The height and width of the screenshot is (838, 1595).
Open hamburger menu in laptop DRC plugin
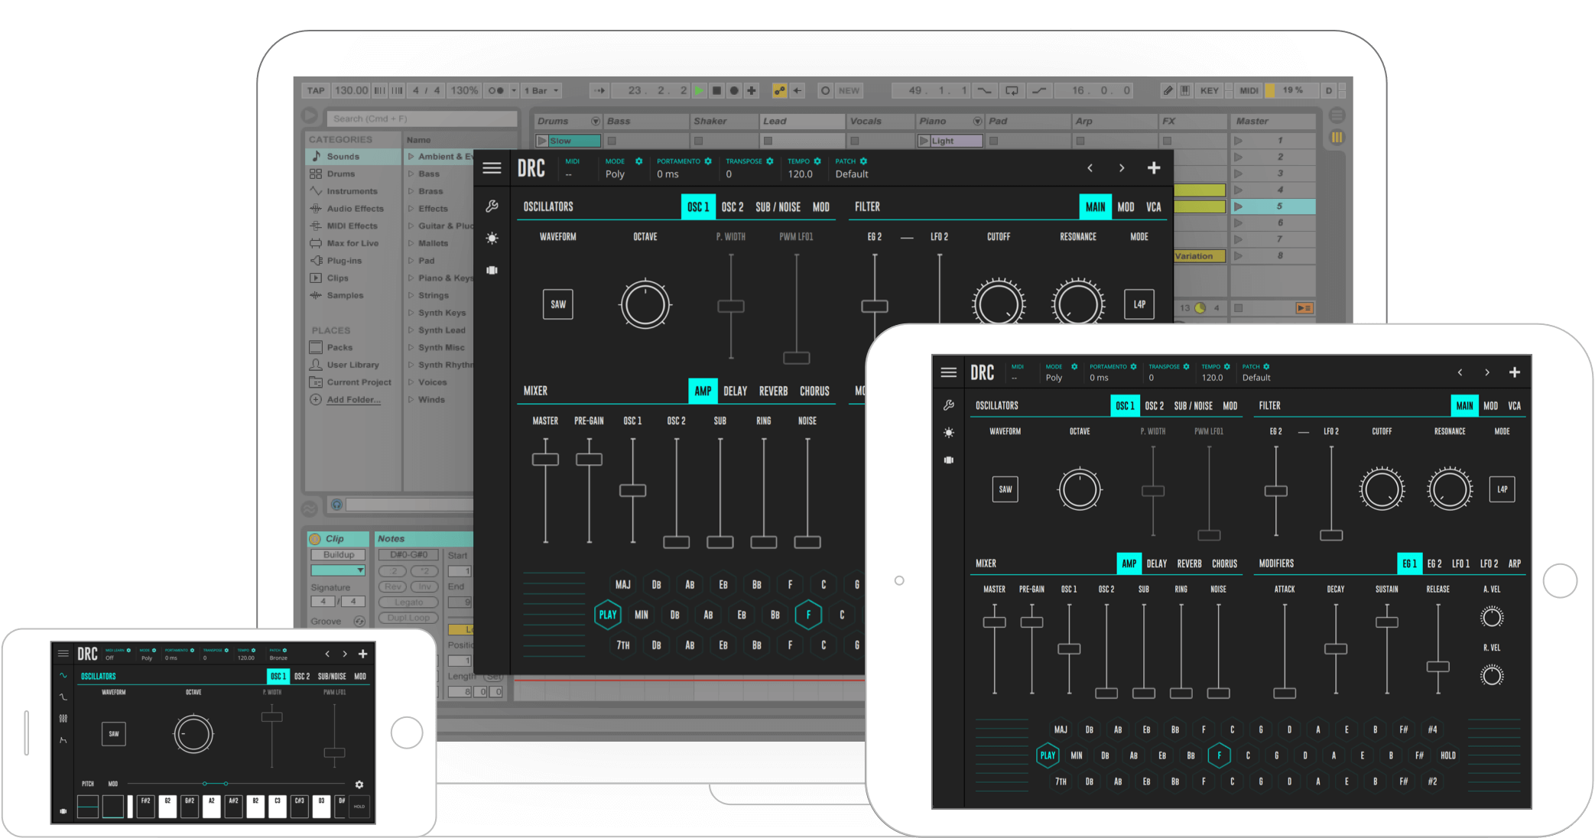[492, 168]
